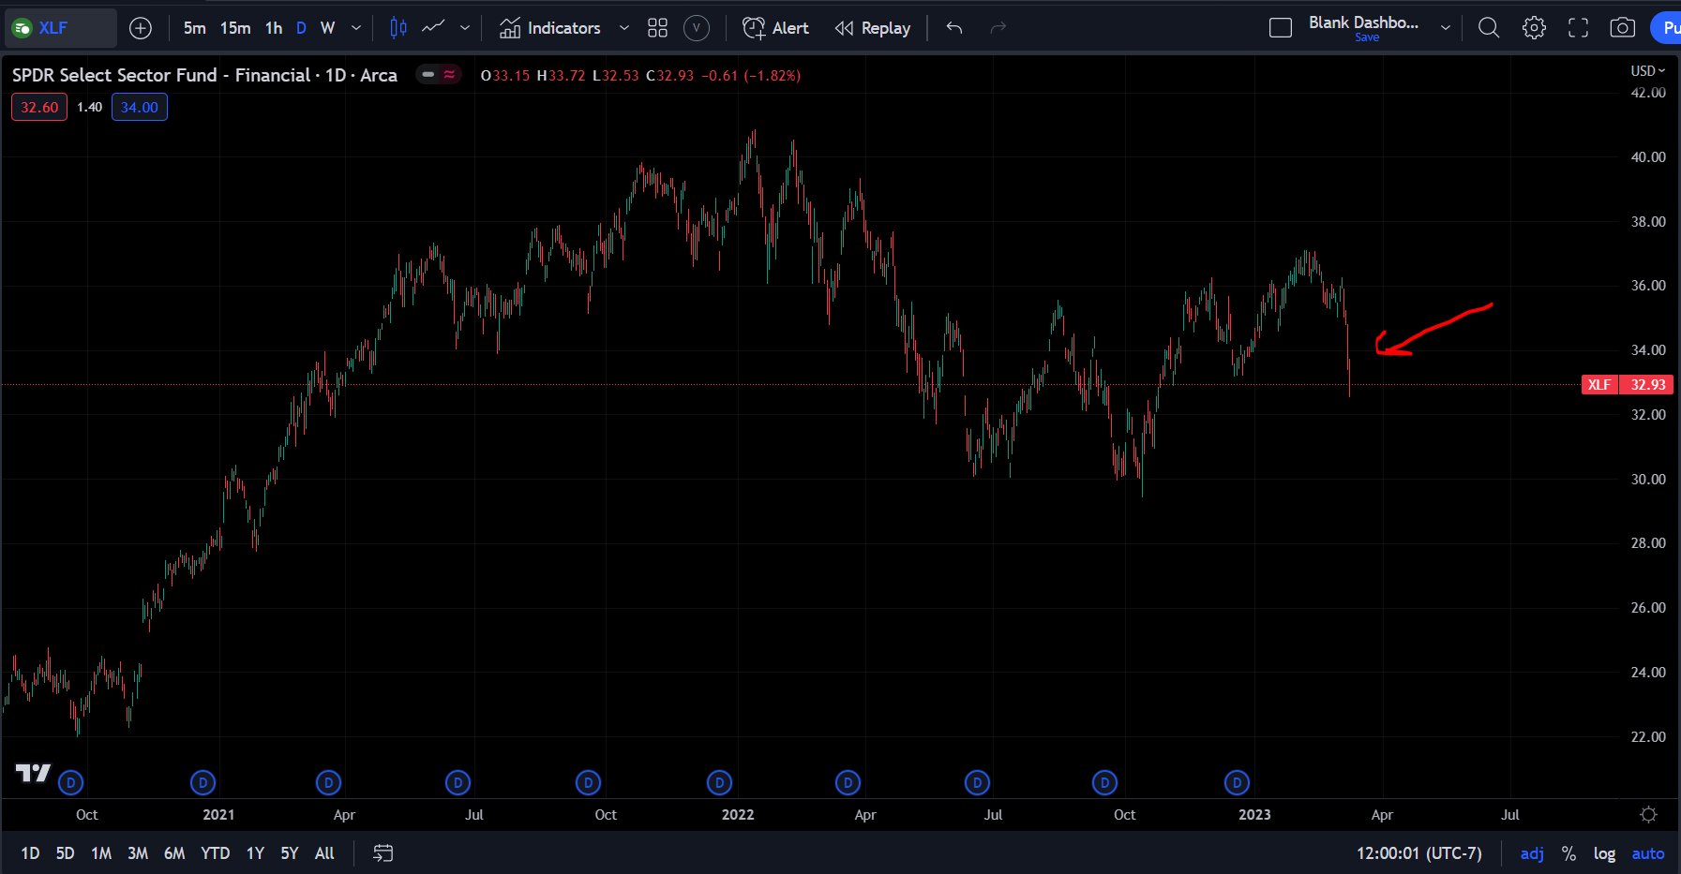1681x874 pixels.
Task: Toggle percent scale
Action: [1568, 853]
